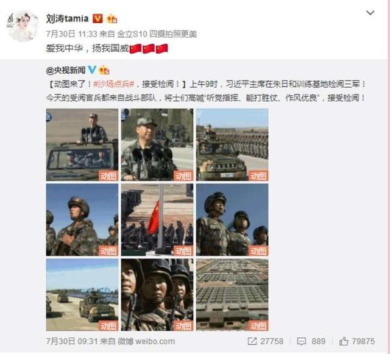Open the red flag raising GIF thumbnail
The height and width of the screenshot is (354, 390).
point(157,220)
